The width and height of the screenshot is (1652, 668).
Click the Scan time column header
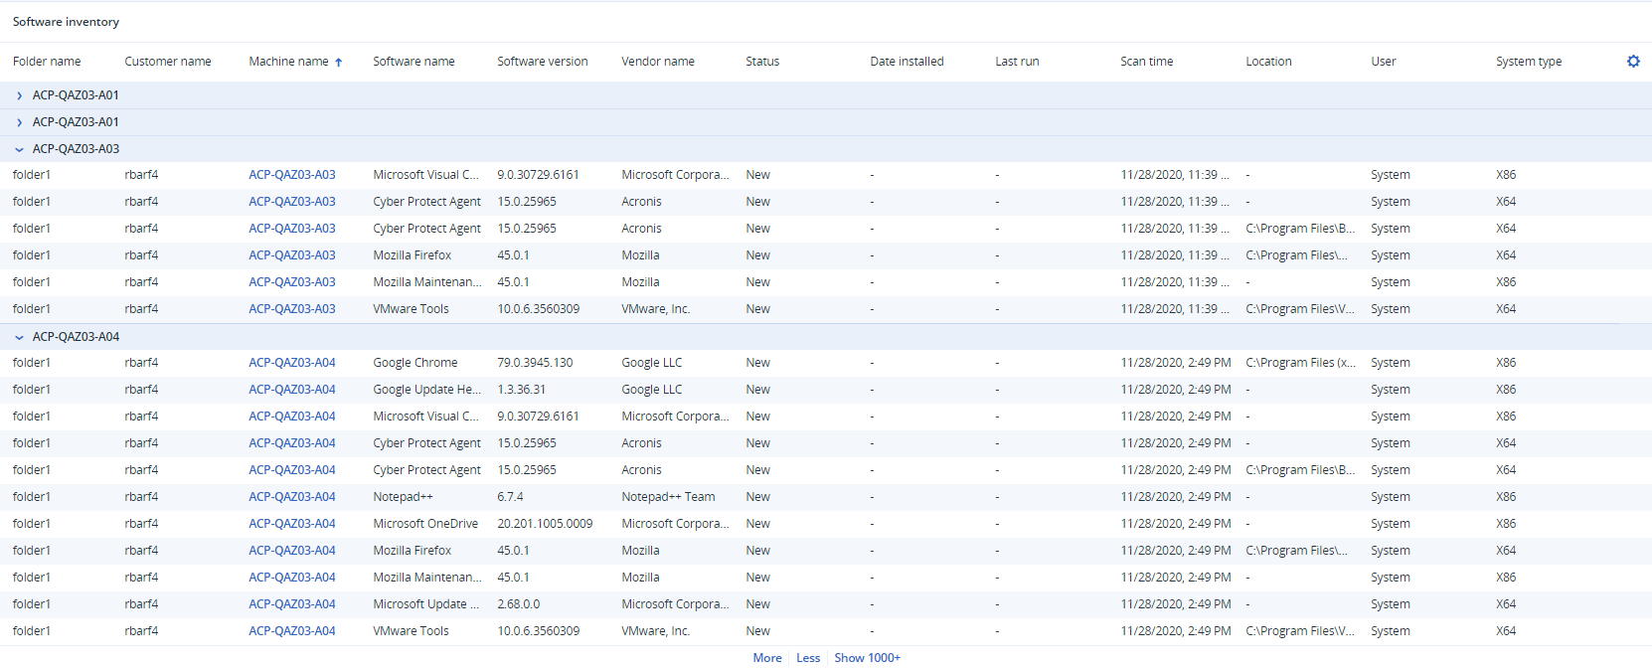(x=1146, y=62)
